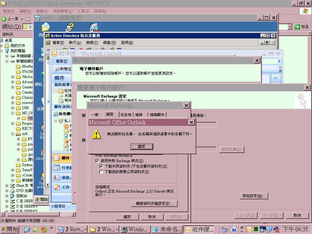Click the 其他設定 button in change account wizard
The height and width of the screenshot is (234, 312).
coord(254,196)
